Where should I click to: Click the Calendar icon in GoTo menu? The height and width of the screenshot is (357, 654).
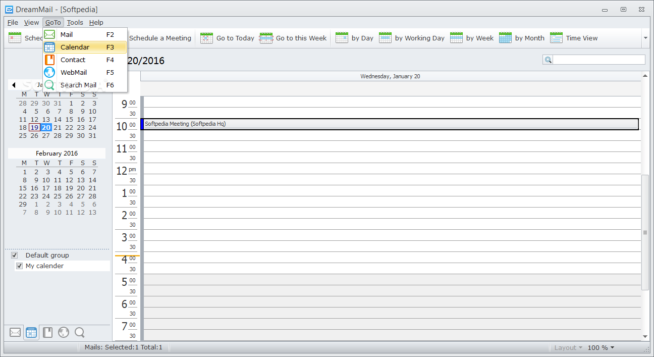coord(49,47)
